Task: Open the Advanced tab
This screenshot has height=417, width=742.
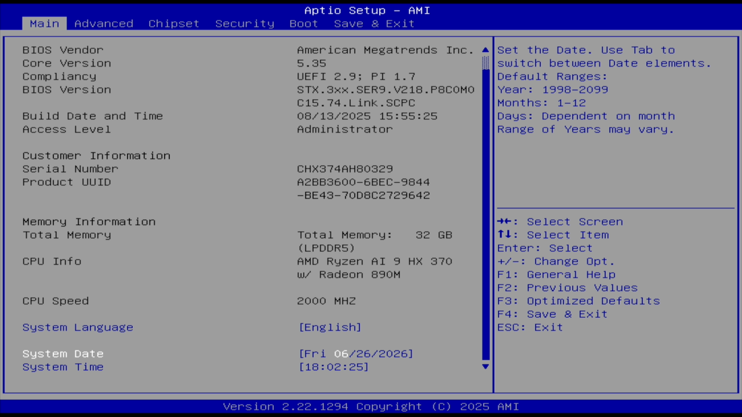Action: pos(104,23)
